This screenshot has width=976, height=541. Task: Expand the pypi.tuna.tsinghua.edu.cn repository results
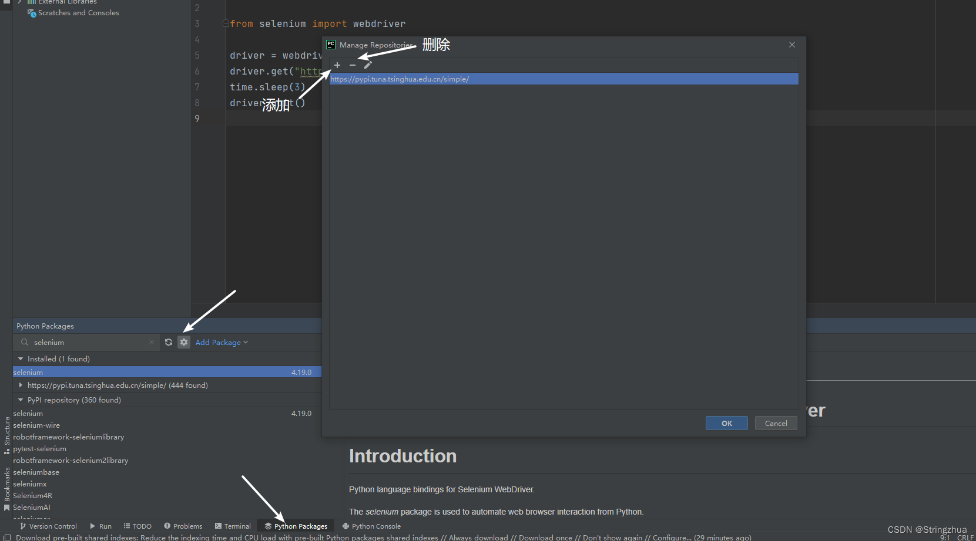21,385
